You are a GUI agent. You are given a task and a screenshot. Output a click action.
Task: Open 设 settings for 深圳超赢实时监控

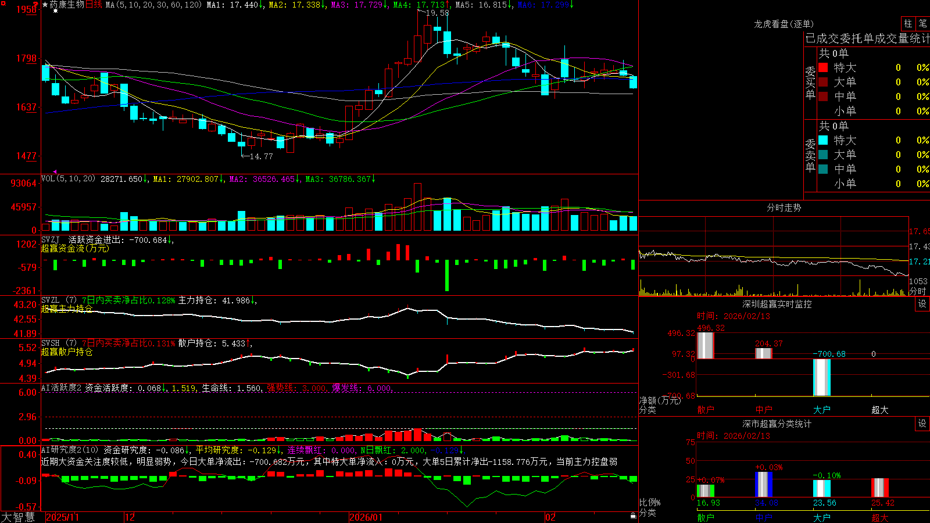[922, 304]
